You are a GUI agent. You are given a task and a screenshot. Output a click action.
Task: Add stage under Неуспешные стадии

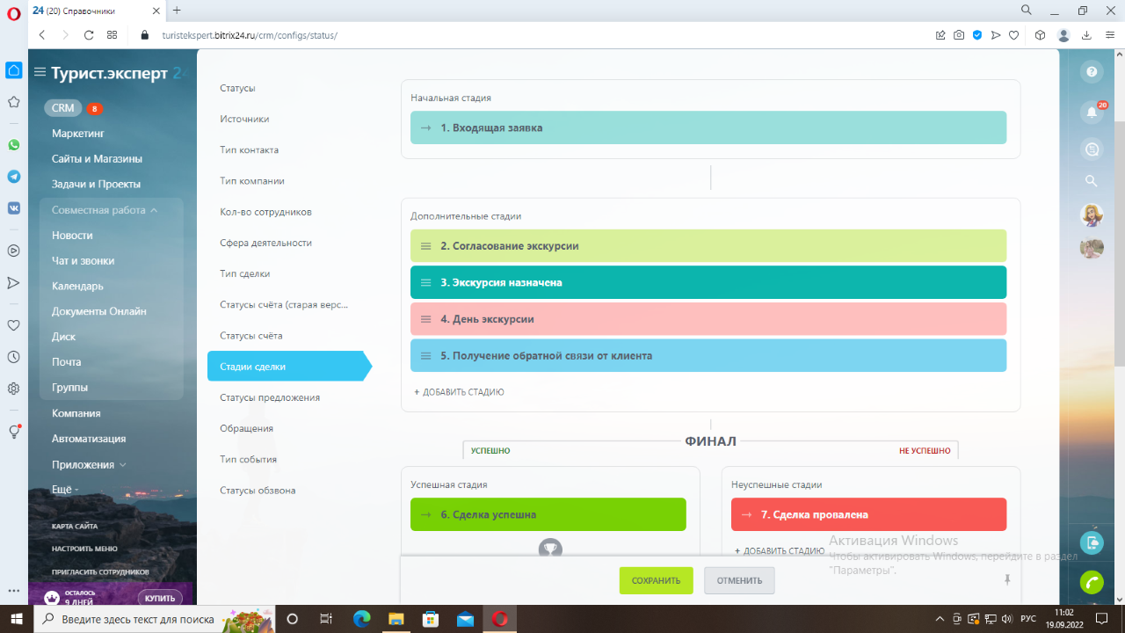(780, 551)
